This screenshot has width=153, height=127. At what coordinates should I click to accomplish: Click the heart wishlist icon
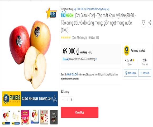tap(143, 23)
